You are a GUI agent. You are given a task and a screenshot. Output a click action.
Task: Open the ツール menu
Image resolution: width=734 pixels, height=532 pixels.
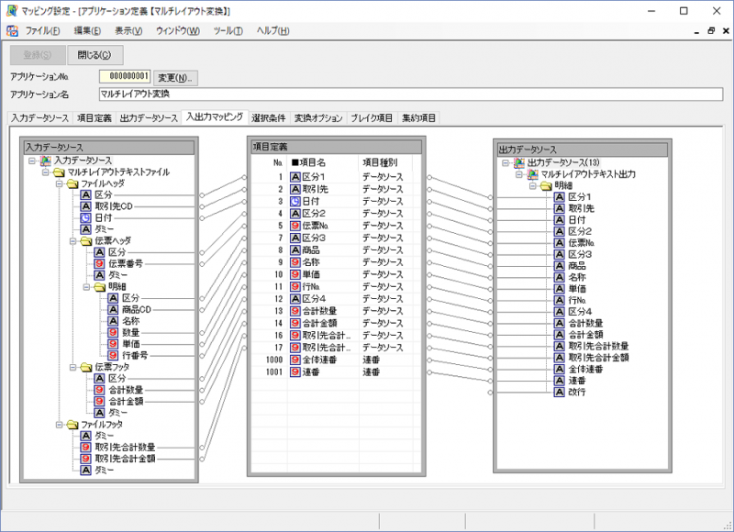[x=228, y=31]
